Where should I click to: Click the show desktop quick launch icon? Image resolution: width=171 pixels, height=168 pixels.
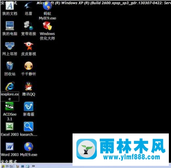22,166
